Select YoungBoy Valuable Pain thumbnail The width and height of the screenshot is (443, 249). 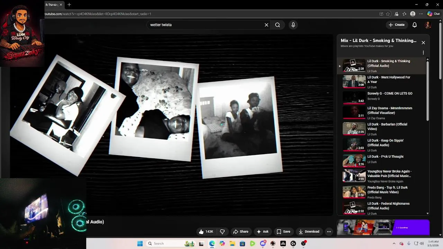pos(354,176)
